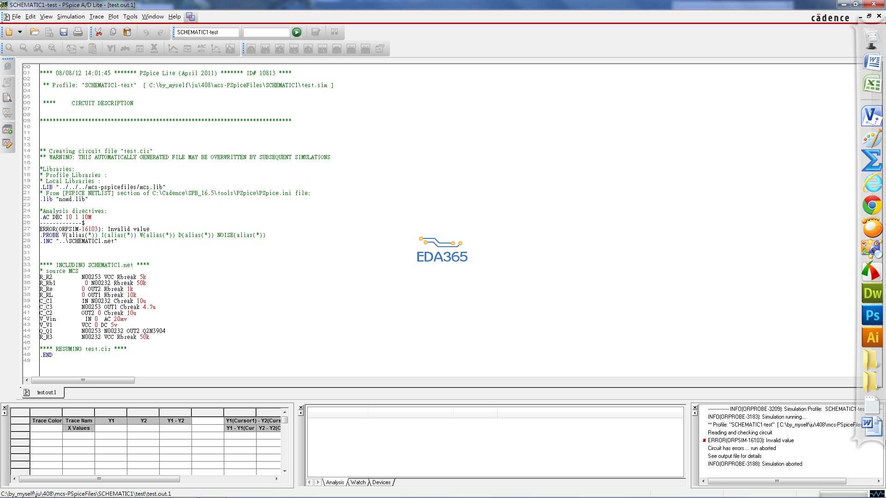Click the Save file icon
Viewport: 886px width, 498px height.
point(64,32)
